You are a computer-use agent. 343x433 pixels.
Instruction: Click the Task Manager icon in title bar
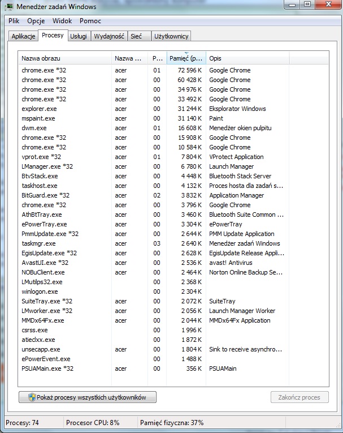pyautogui.click(x=9, y=6)
